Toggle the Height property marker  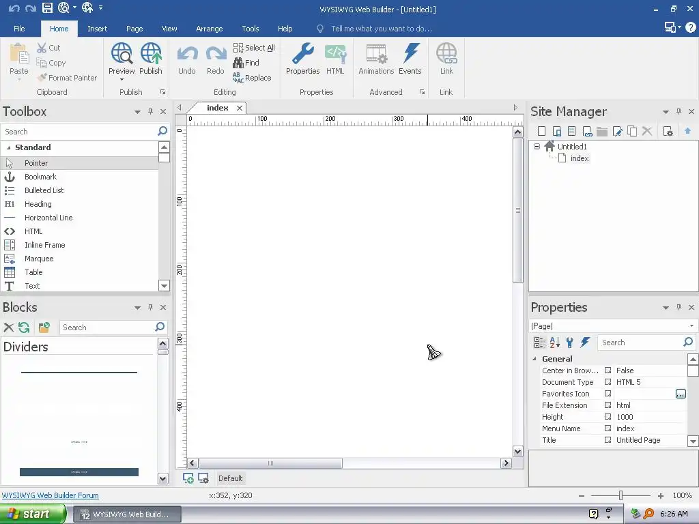(608, 417)
